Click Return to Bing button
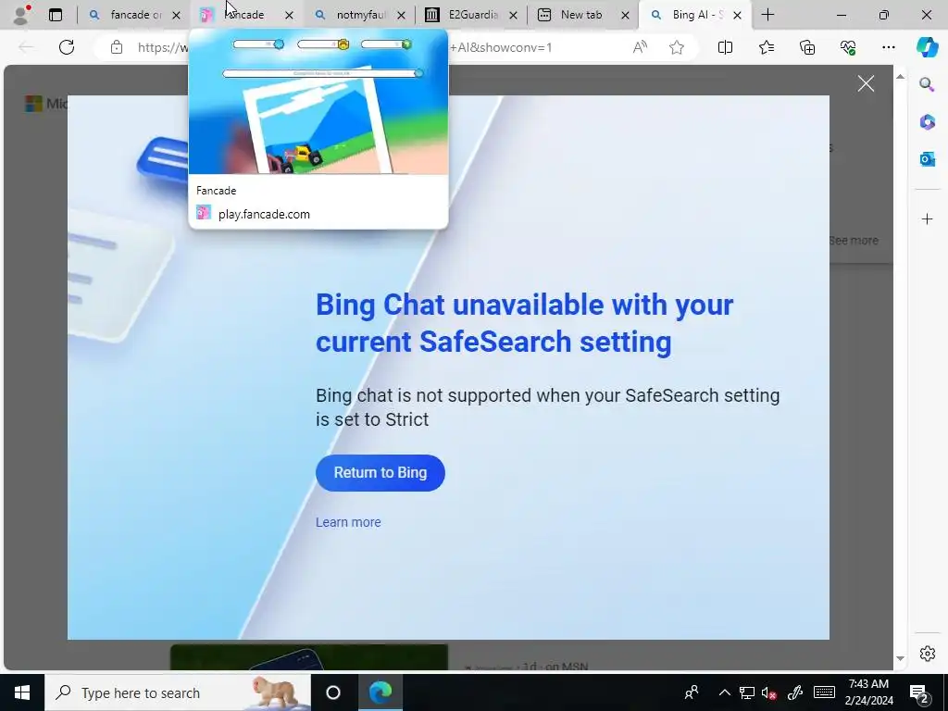Screen dimensions: 948x711 tap(380, 473)
